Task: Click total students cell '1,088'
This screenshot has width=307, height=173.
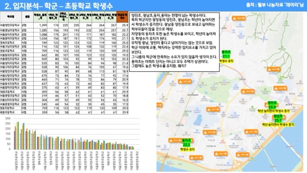Action: tap(40, 35)
